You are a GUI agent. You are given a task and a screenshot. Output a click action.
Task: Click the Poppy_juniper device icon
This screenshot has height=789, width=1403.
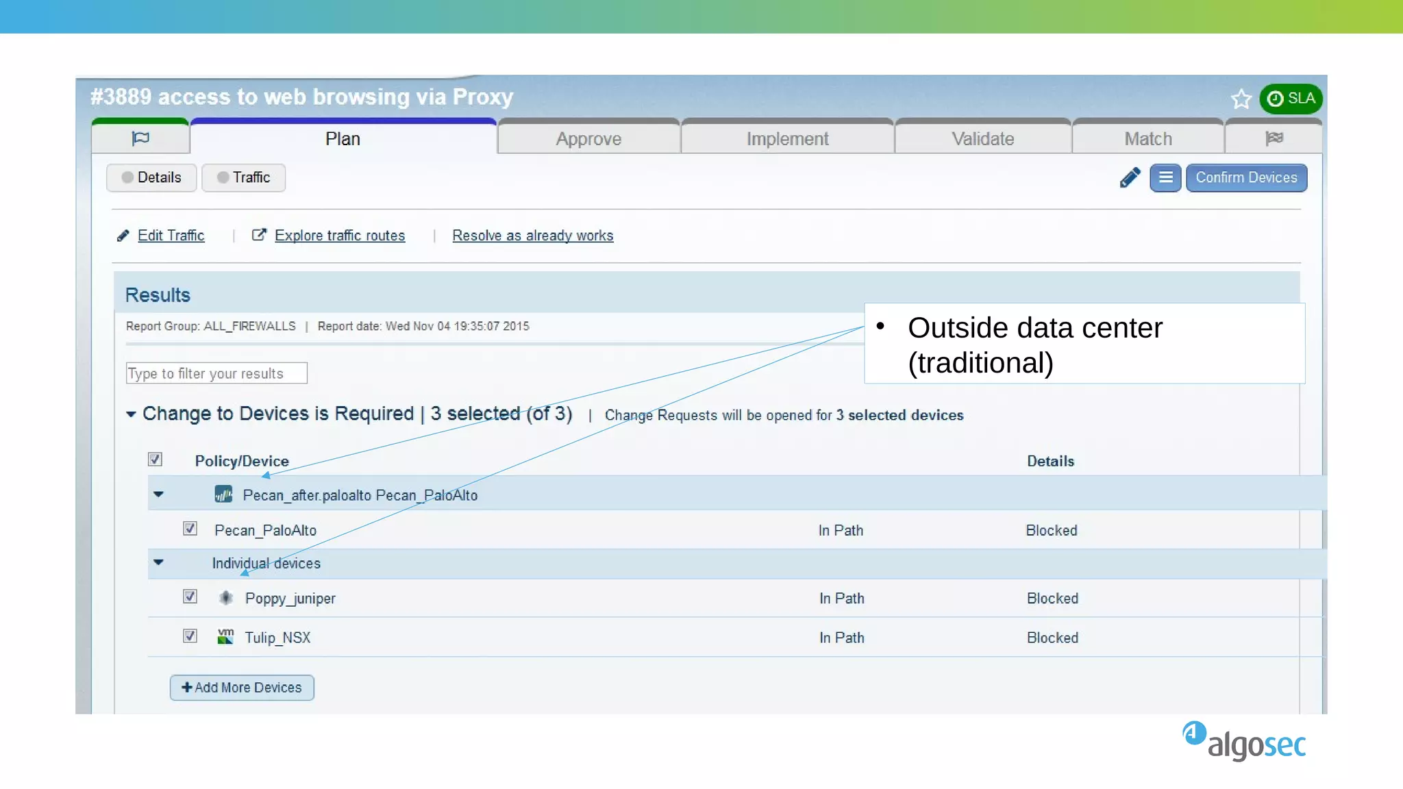click(225, 598)
